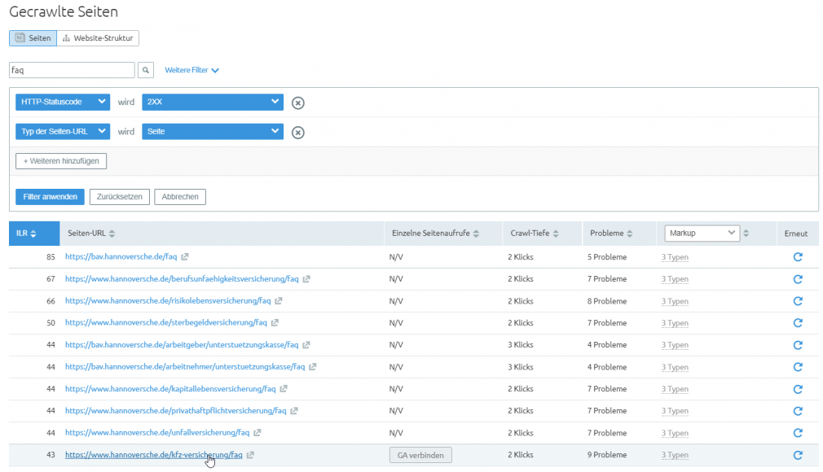Open kfz-versicherung/faq external link icon
Screen dimensions: 823x472
(x=250, y=455)
